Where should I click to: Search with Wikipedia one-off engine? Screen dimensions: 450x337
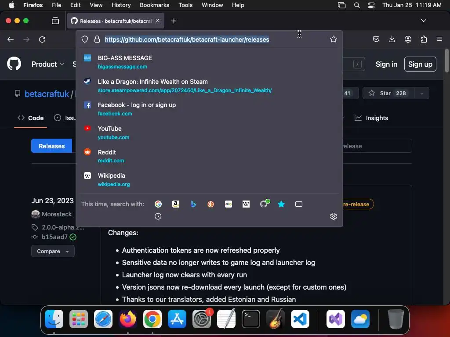pos(246,204)
